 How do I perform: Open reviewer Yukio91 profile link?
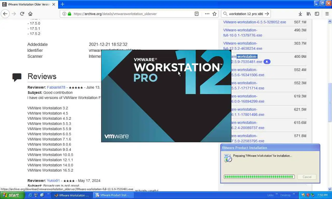click(53, 181)
